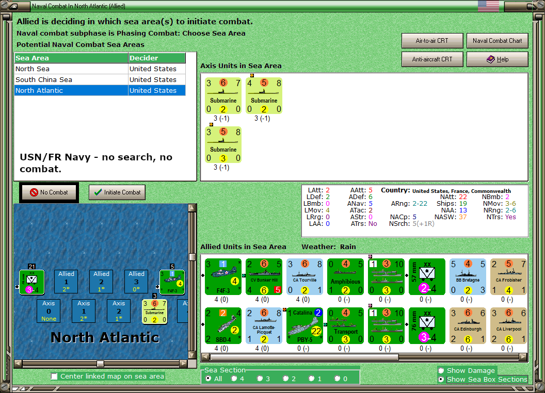Open the Help window
The image size is (545, 393).
point(498,59)
